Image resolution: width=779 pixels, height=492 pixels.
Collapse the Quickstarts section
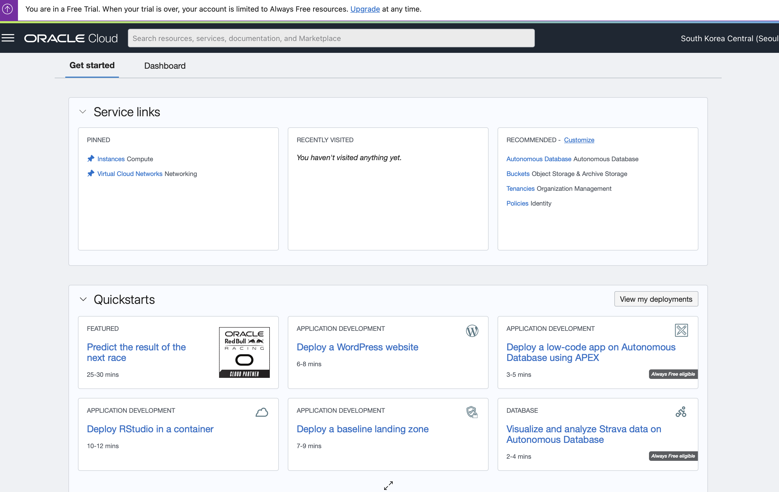pyautogui.click(x=83, y=299)
